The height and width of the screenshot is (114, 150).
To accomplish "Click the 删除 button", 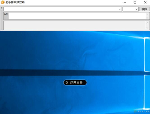I will point(144,9).
